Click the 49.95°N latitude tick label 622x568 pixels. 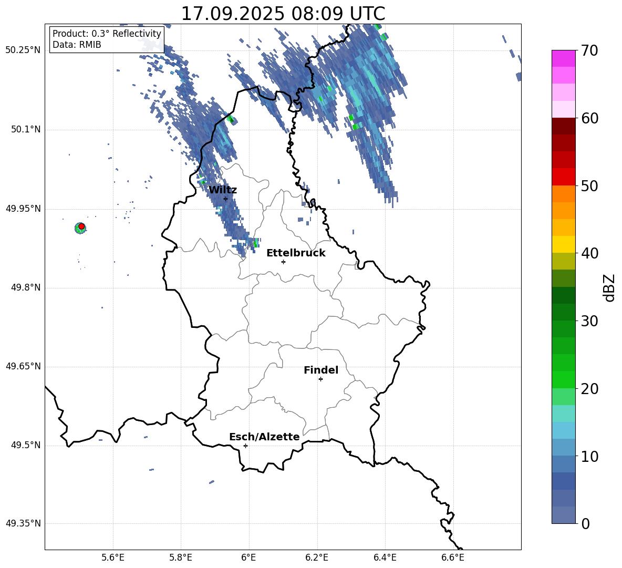(23, 209)
